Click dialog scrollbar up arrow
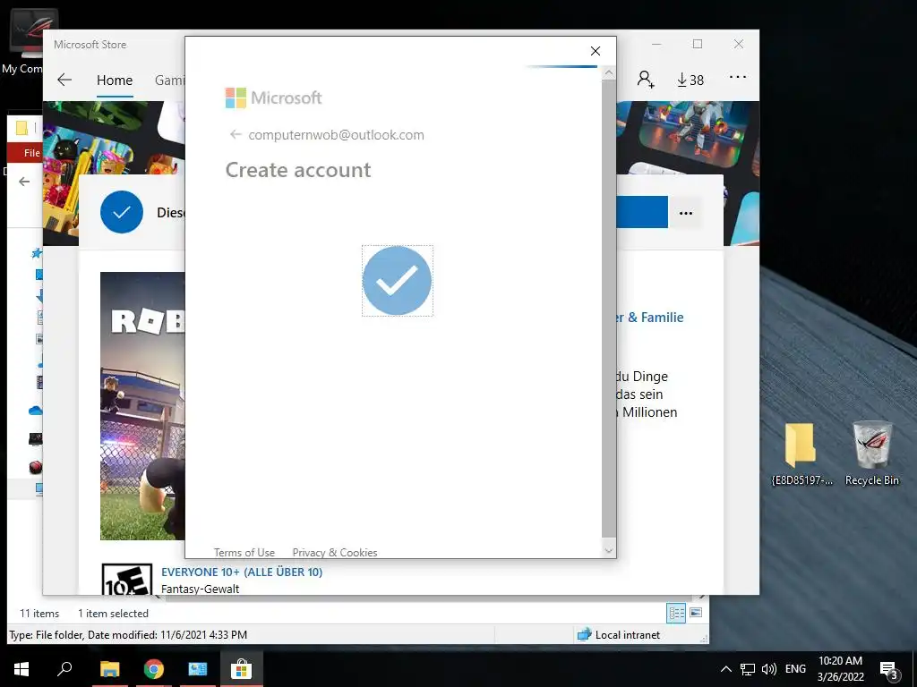 click(609, 73)
